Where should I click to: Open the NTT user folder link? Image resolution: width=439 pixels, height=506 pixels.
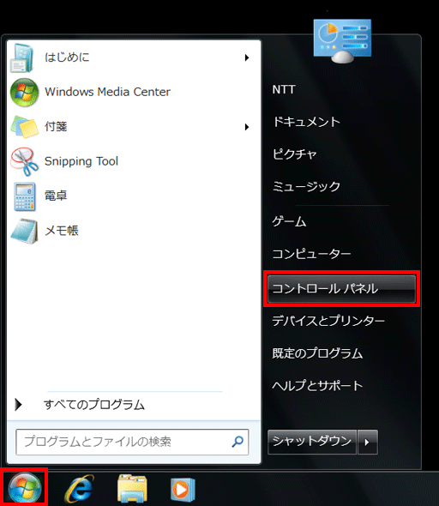[284, 90]
